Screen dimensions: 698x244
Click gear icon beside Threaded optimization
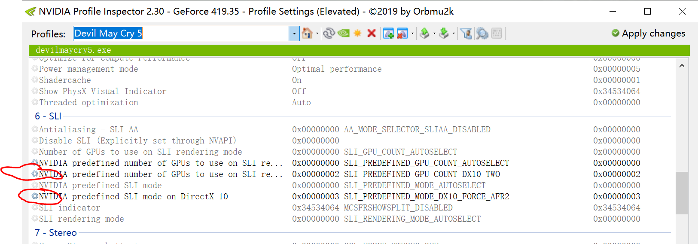(35, 102)
